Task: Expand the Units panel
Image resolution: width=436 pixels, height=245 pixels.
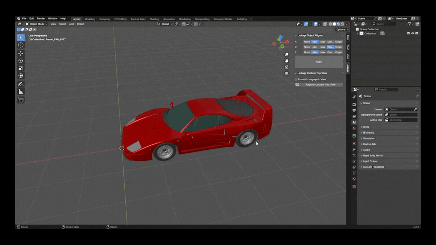Action: (x=389, y=127)
